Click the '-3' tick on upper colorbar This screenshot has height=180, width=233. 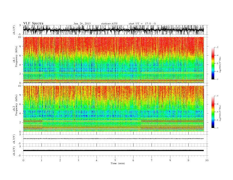pos(217,47)
